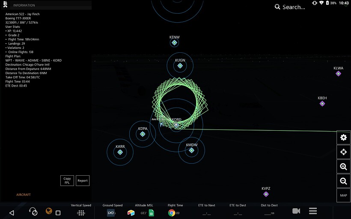351x219 pixels.
Task: Select the blue aircraft left of KORD
Action: [x=161, y=124]
